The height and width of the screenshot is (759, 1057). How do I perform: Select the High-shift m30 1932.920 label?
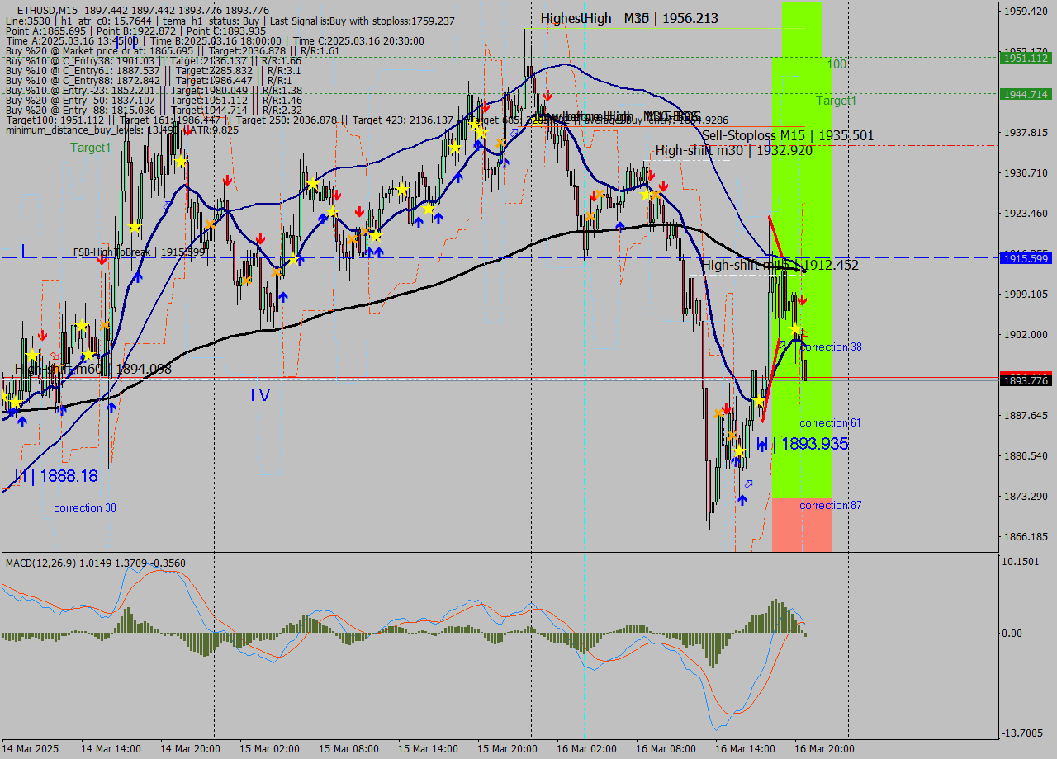[x=733, y=150]
